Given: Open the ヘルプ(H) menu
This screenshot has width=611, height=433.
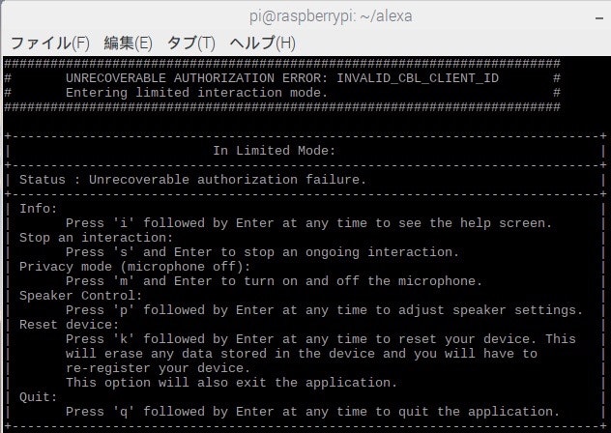Looking at the screenshot, I should coord(262,43).
